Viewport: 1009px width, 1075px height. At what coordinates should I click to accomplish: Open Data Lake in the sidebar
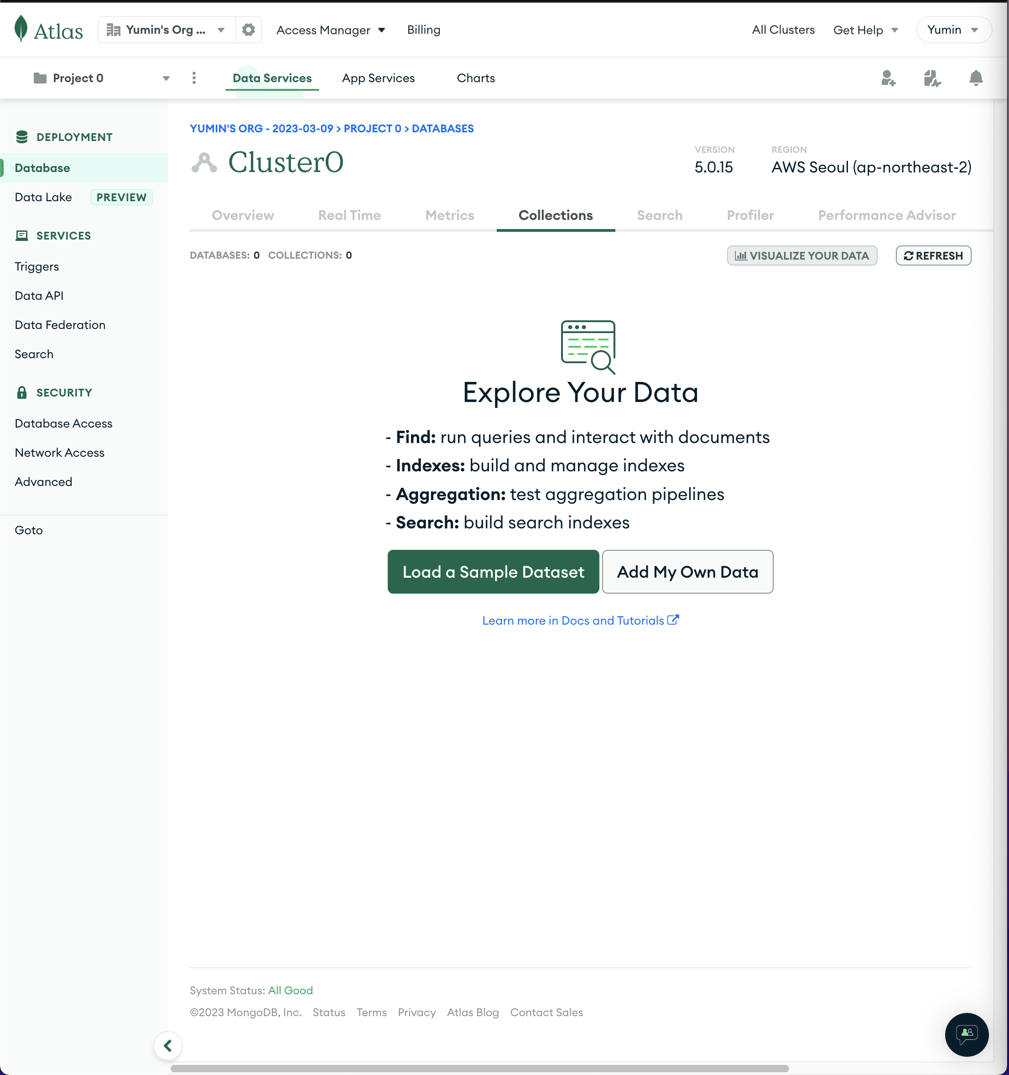tap(43, 198)
